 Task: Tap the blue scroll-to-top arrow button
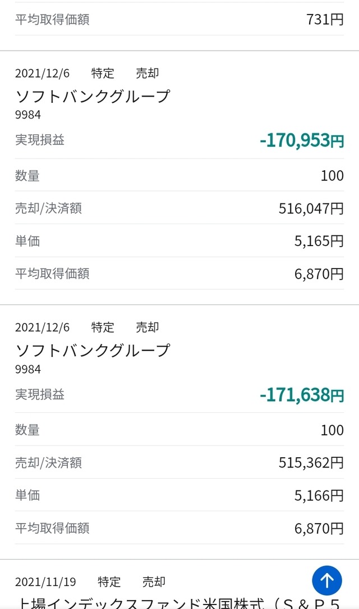click(326, 580)
